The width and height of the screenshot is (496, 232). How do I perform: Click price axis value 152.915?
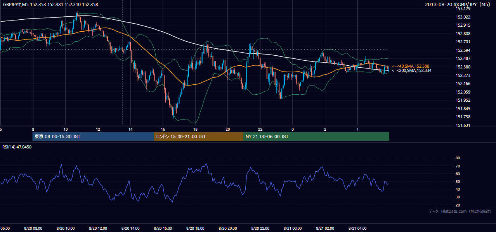pos(463,25)
